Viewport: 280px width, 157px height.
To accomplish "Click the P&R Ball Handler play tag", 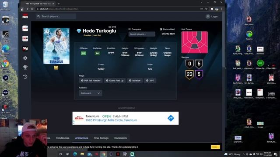I will (91, 80).
